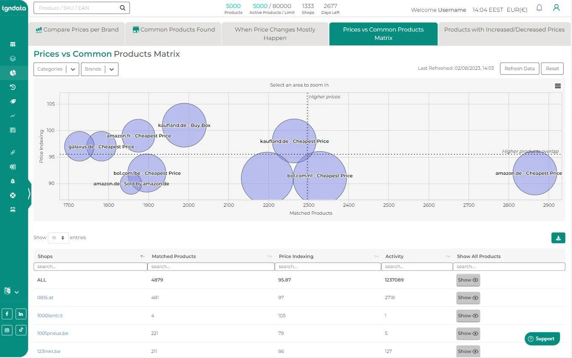This screenshot has width=572, height=358.
Task: Open the user profile icon
Action: [x=556, y=8]
